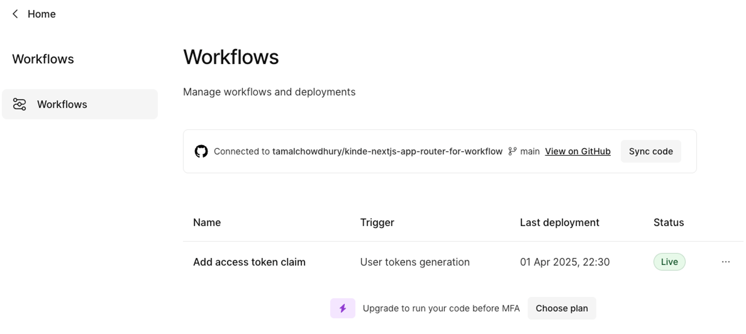Click the connected repository name text
The width and height of the screenshot is (746, 334).
pyautogui.click(x=387, y=151)
